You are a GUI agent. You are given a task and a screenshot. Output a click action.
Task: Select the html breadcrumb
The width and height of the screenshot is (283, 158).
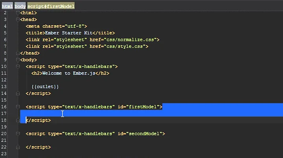(7, 6)
